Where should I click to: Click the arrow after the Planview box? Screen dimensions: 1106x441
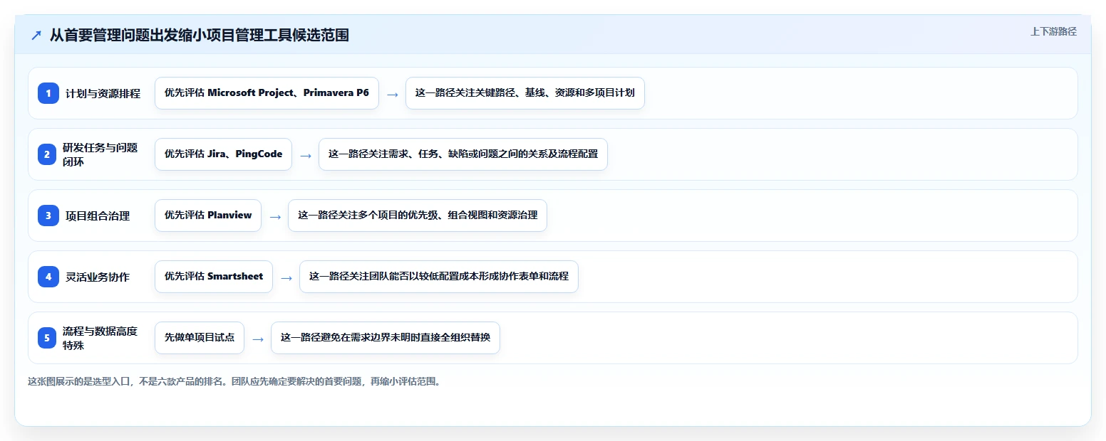tap(275, 216)
